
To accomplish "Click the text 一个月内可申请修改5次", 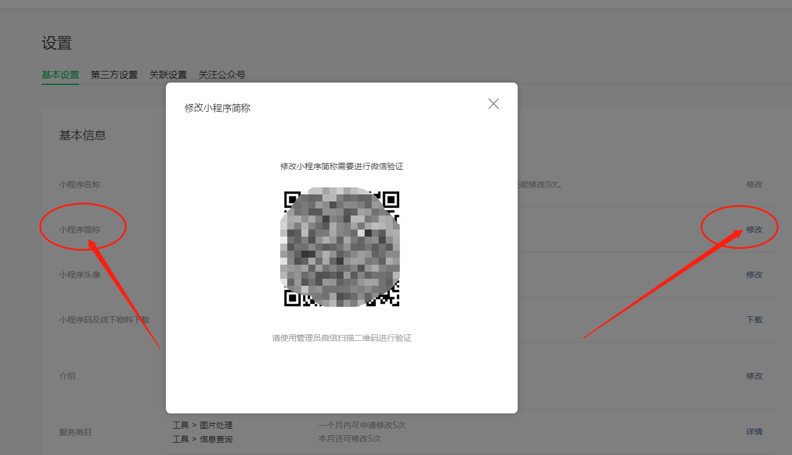I will (x=362, y=425).
